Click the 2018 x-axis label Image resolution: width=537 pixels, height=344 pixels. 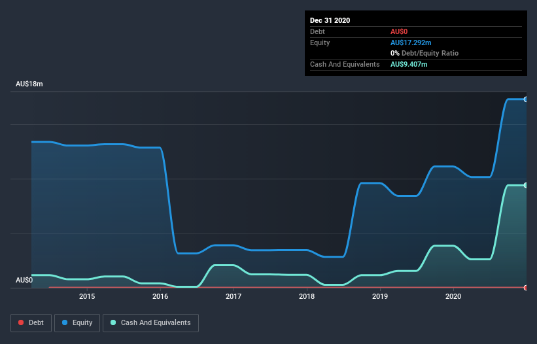pos(307,296)
